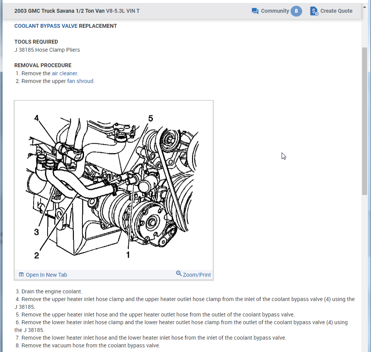Open the Community chat icon
This screenshot has width=371, height=352.
click(x=255, y=11)
